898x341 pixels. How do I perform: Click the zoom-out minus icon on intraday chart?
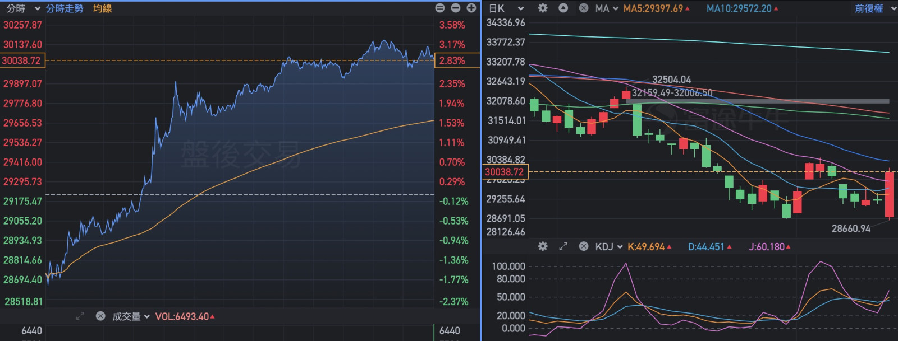tap(456, 8)
